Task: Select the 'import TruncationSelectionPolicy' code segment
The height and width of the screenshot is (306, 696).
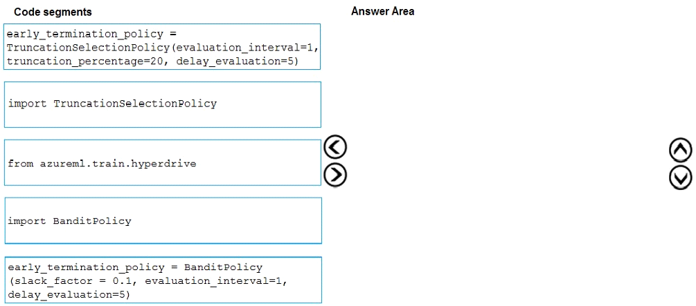Action: 163,104
